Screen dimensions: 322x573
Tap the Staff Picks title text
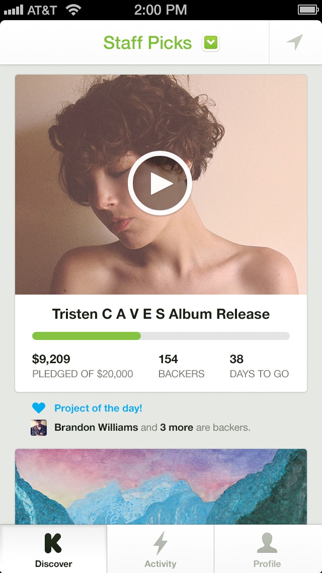coord(147,43)
